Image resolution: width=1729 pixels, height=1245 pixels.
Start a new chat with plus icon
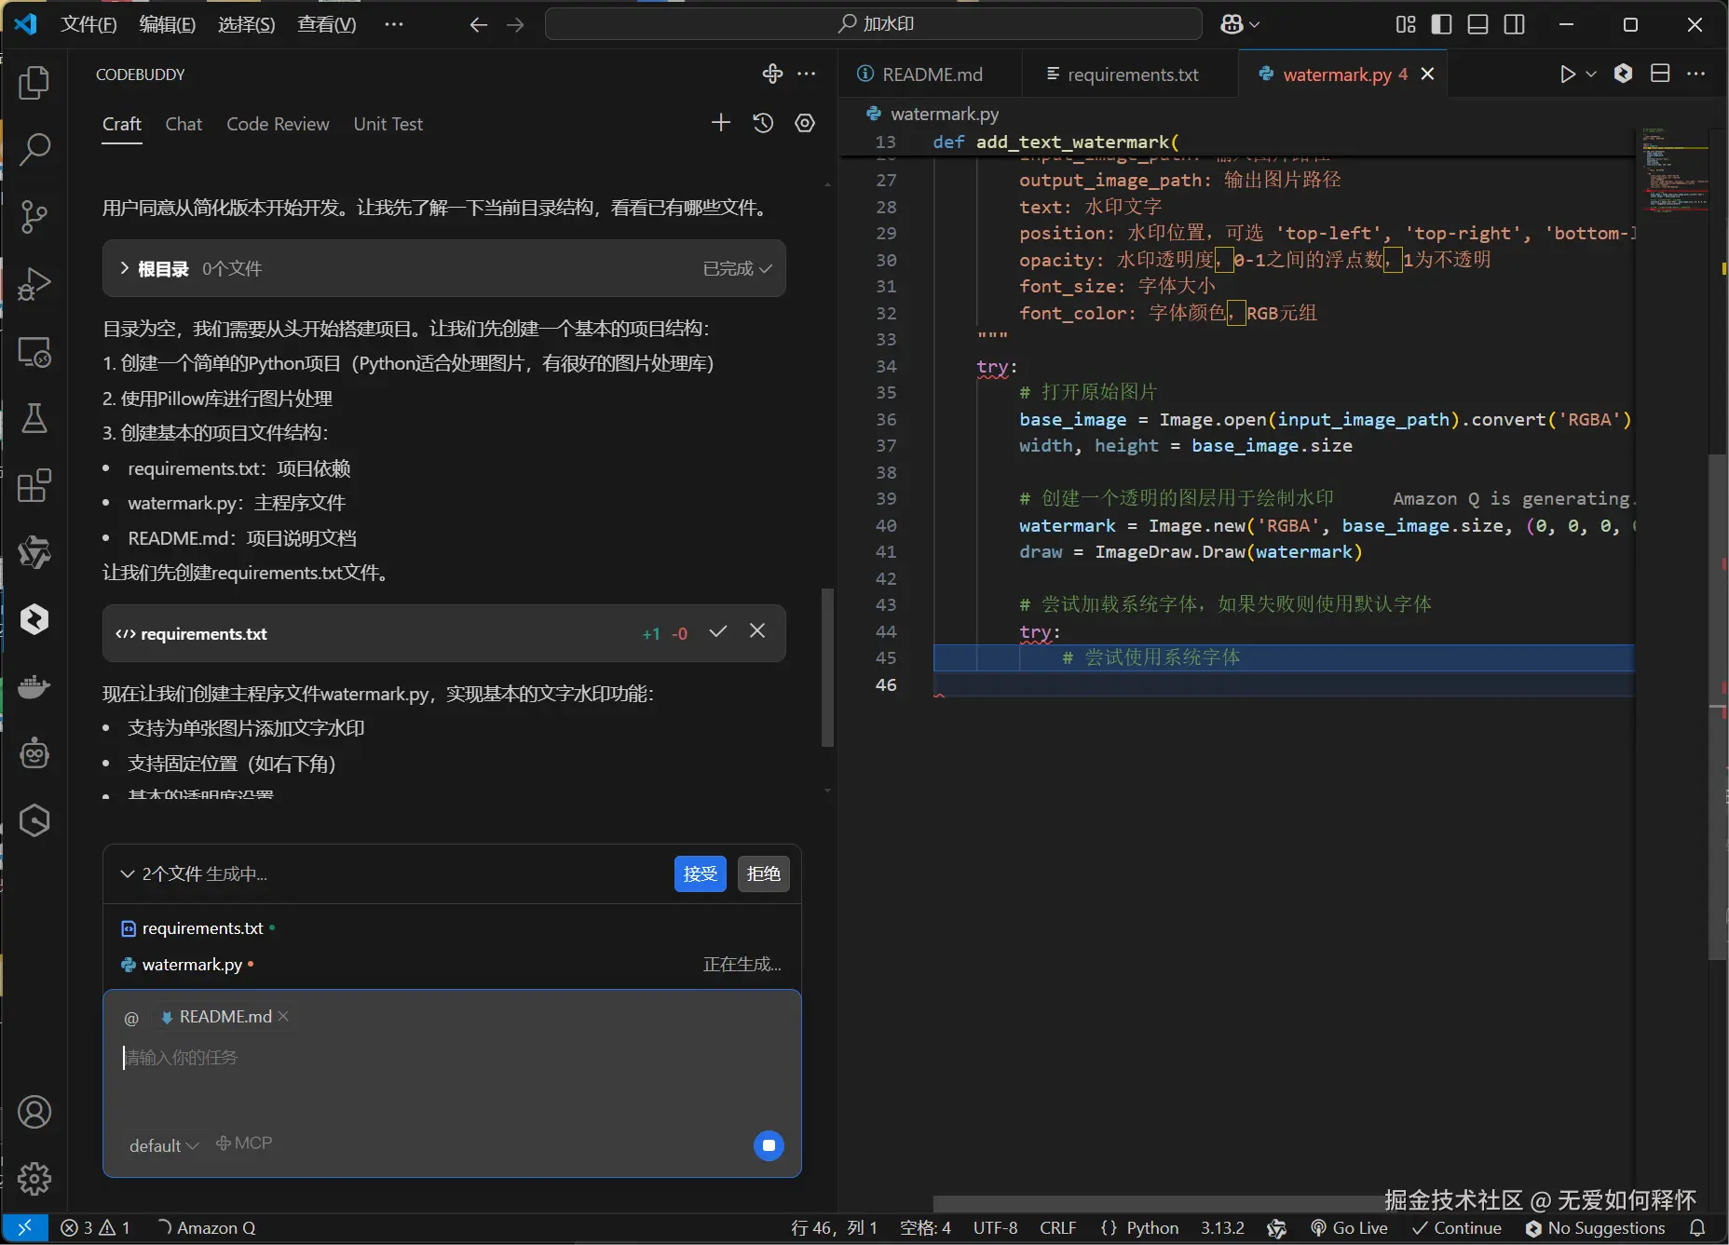pyautogui.click(x=720, y=123)
